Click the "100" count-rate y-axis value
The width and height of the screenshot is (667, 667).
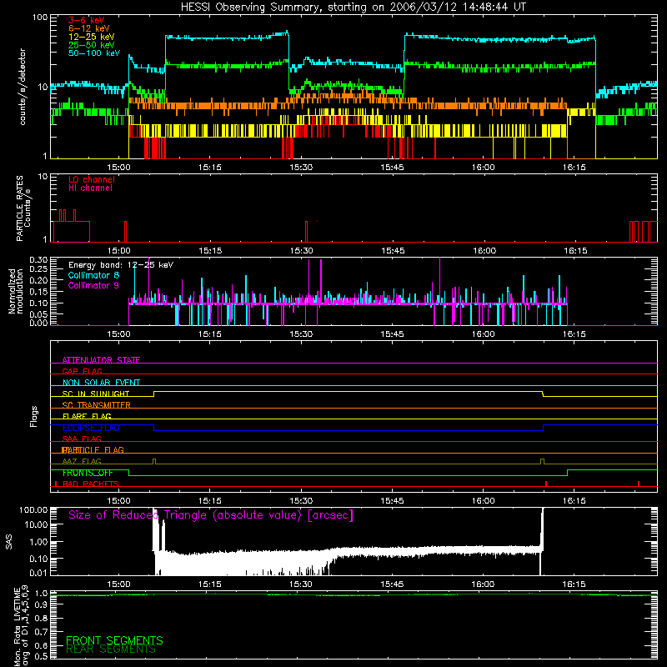(x=40, y=18)
